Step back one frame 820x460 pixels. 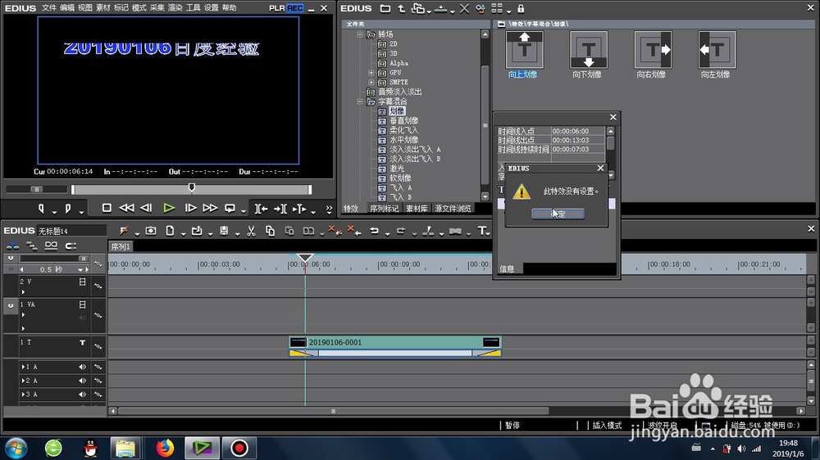[147, 208]
